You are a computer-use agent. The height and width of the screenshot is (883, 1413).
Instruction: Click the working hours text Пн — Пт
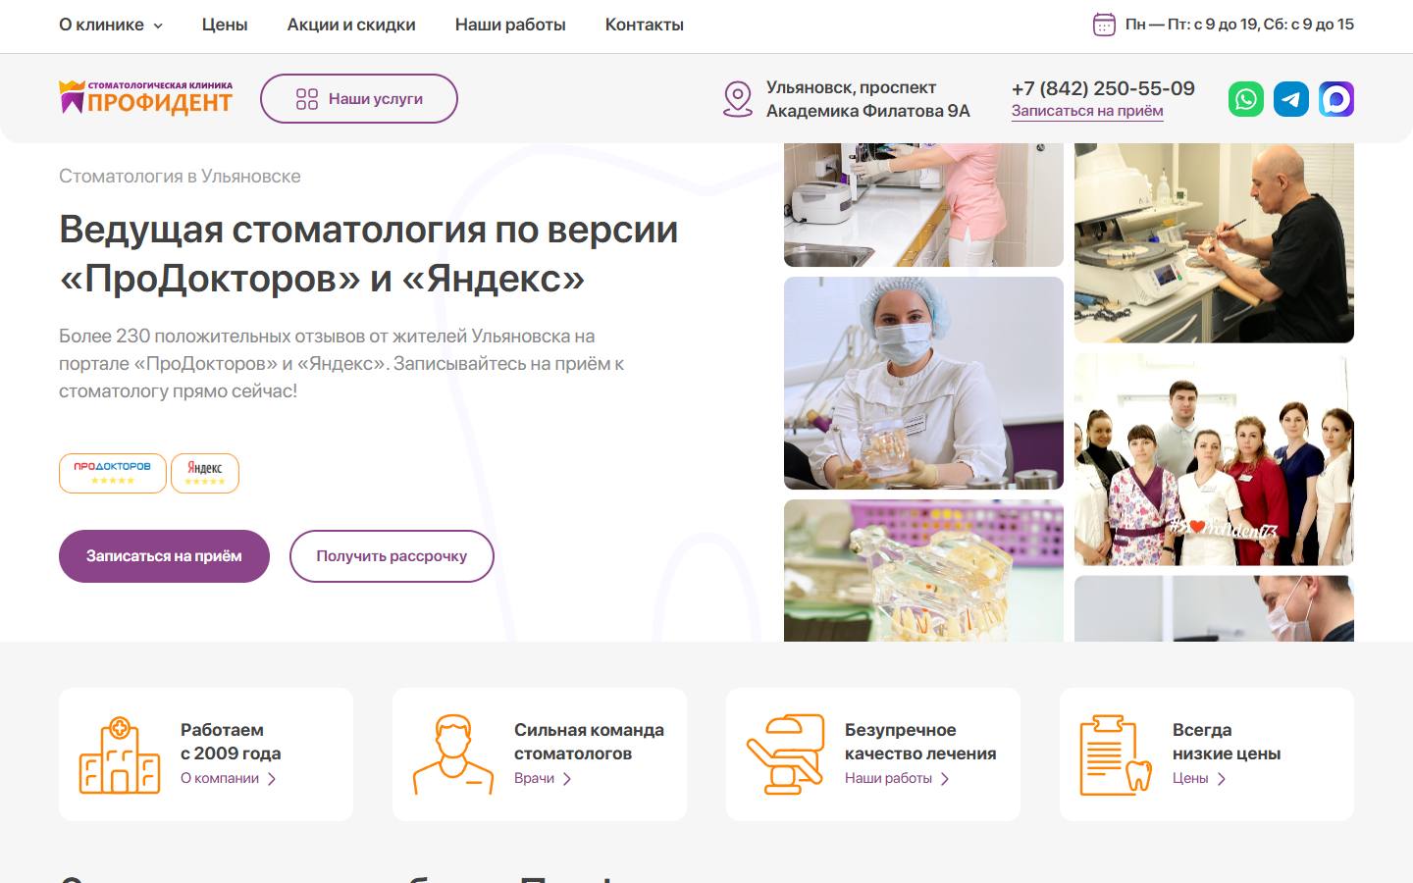[x=1239, y=25]
